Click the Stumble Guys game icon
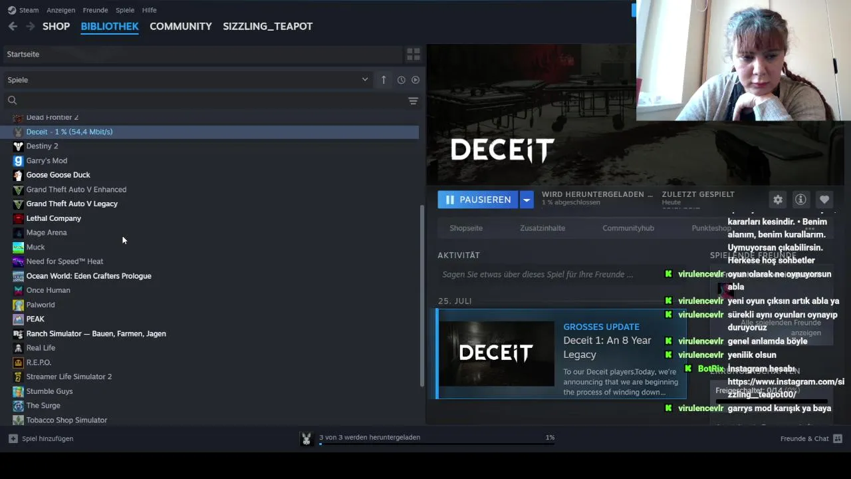The image size is (851, 479). [18, 391]
